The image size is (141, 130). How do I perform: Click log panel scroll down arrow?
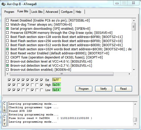(x=135, y=124)
